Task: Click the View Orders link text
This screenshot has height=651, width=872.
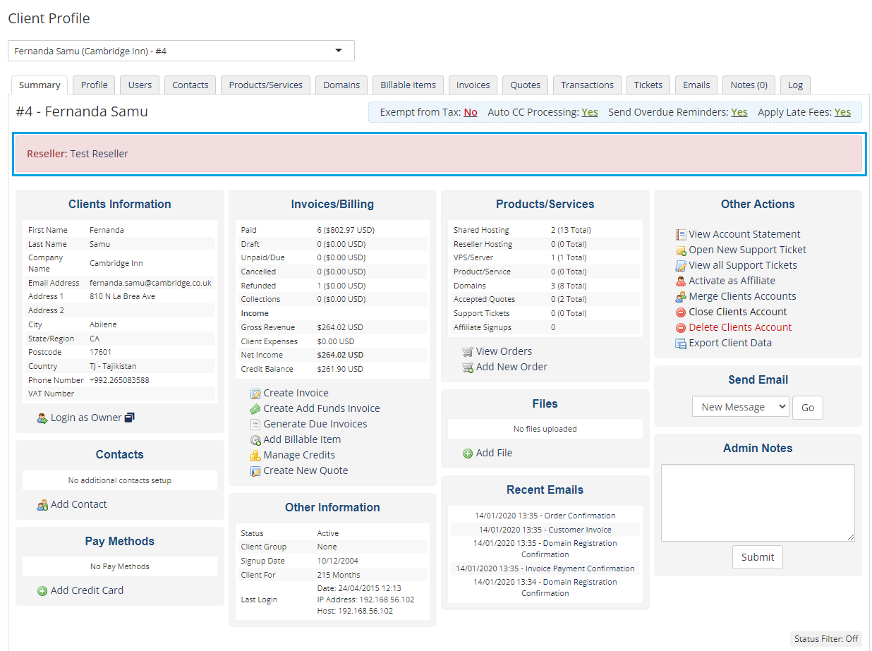Action: (x=504, y=352)
